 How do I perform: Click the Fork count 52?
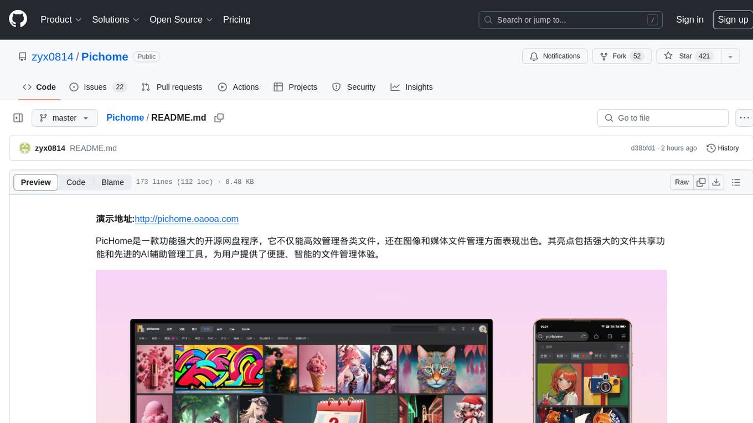tap(637, 56)
